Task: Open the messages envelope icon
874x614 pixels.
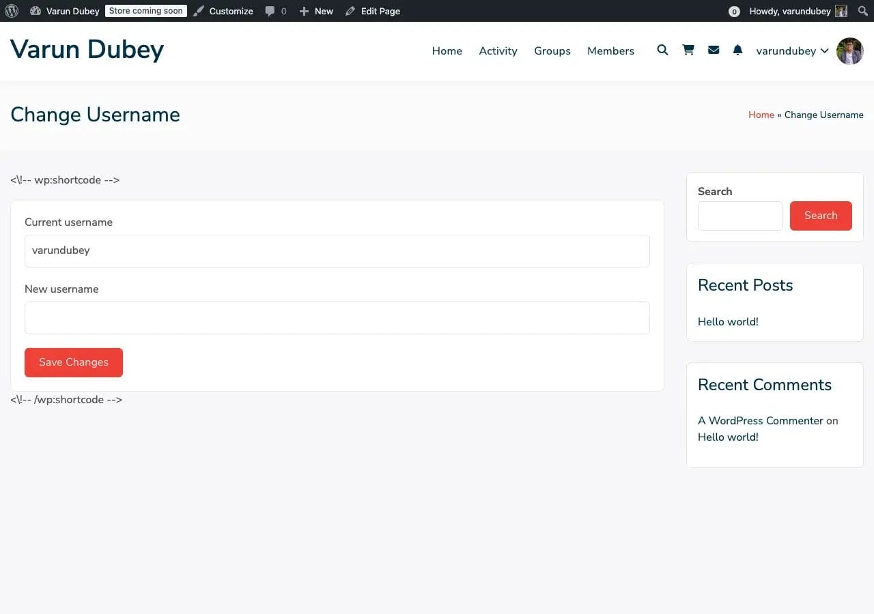Action: click(x=714, y=50)
